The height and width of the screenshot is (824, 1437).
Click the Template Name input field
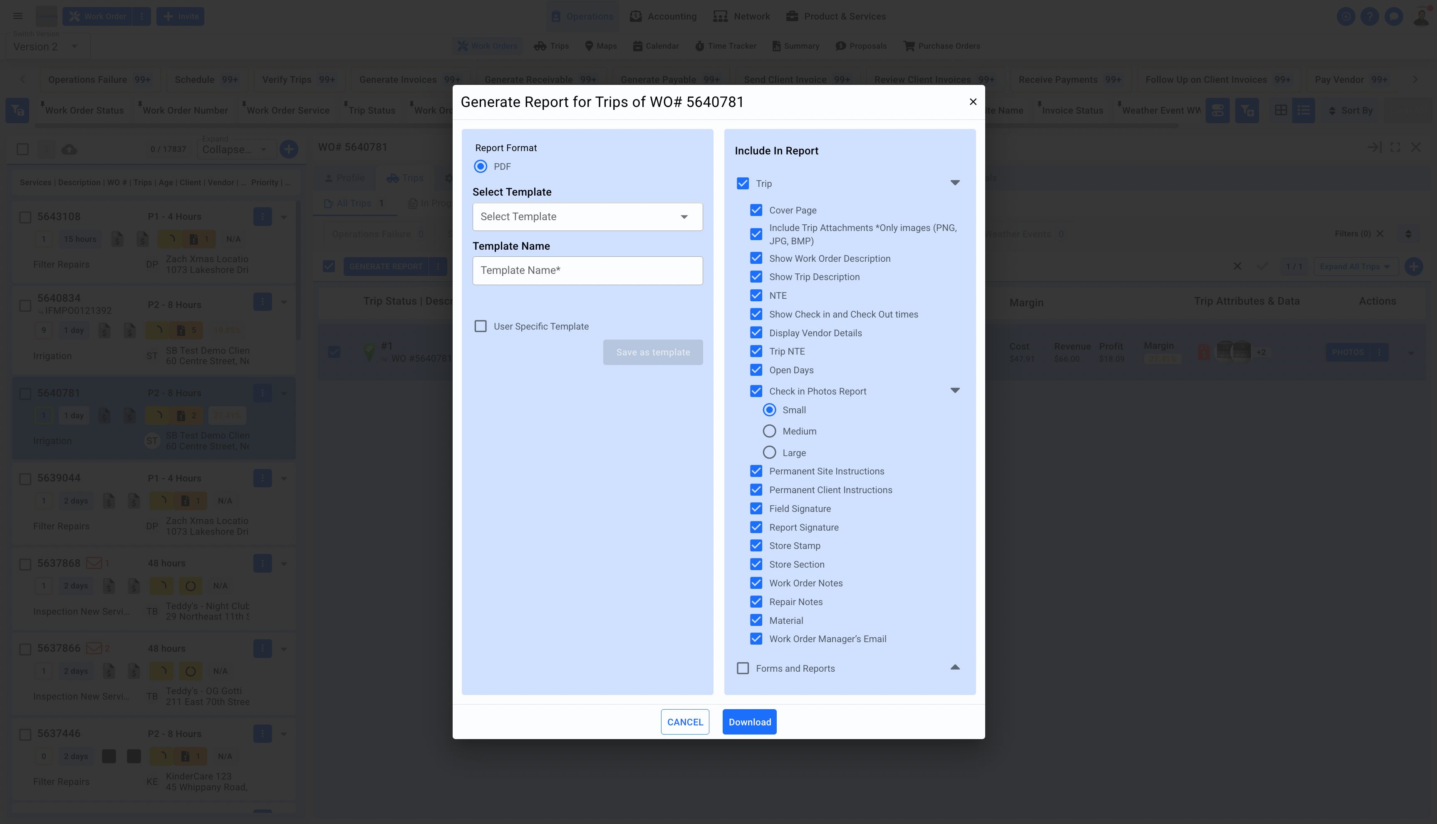coord(587,271)
